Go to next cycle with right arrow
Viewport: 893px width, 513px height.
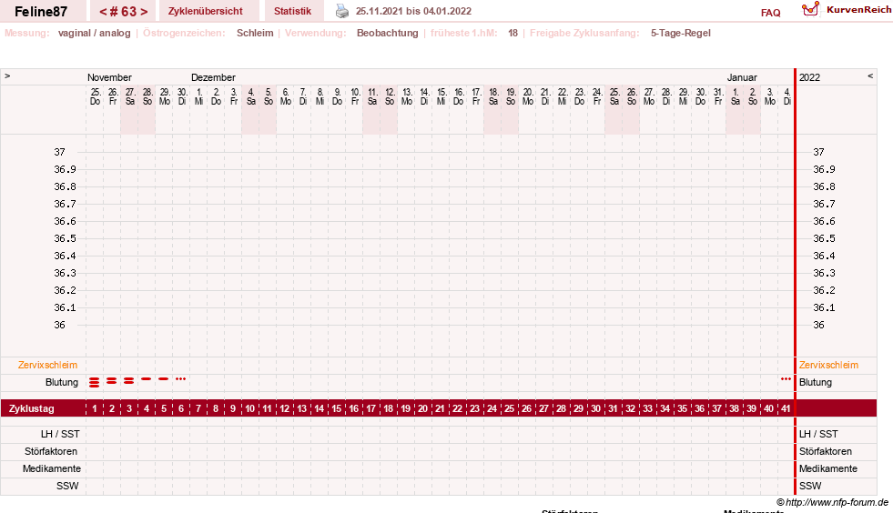144,12
